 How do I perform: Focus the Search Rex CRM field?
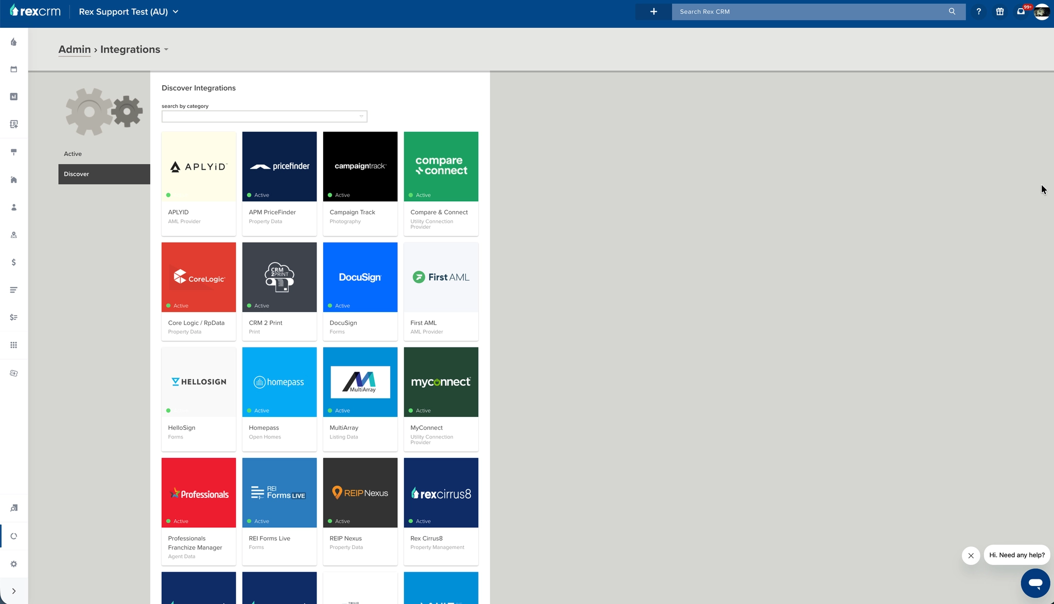[x=811, y=11]
